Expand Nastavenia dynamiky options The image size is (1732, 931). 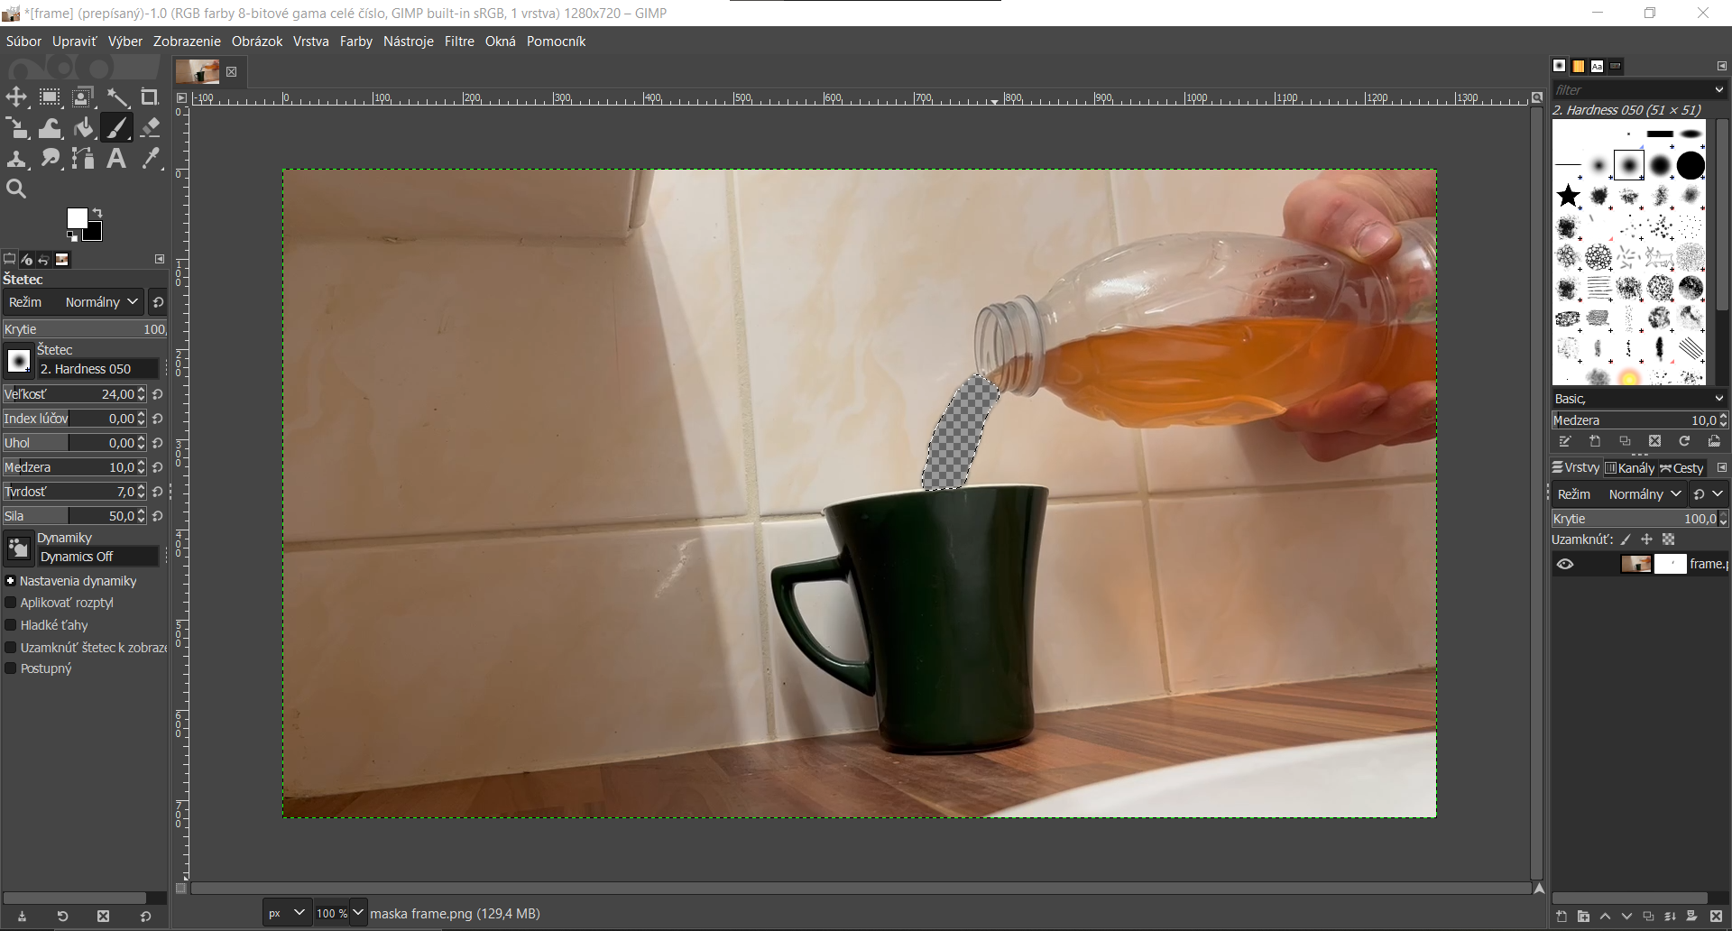(x=11, y=581)
